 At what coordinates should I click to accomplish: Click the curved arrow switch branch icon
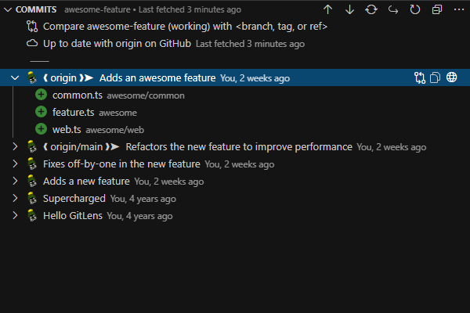click(x=392, y=9)
